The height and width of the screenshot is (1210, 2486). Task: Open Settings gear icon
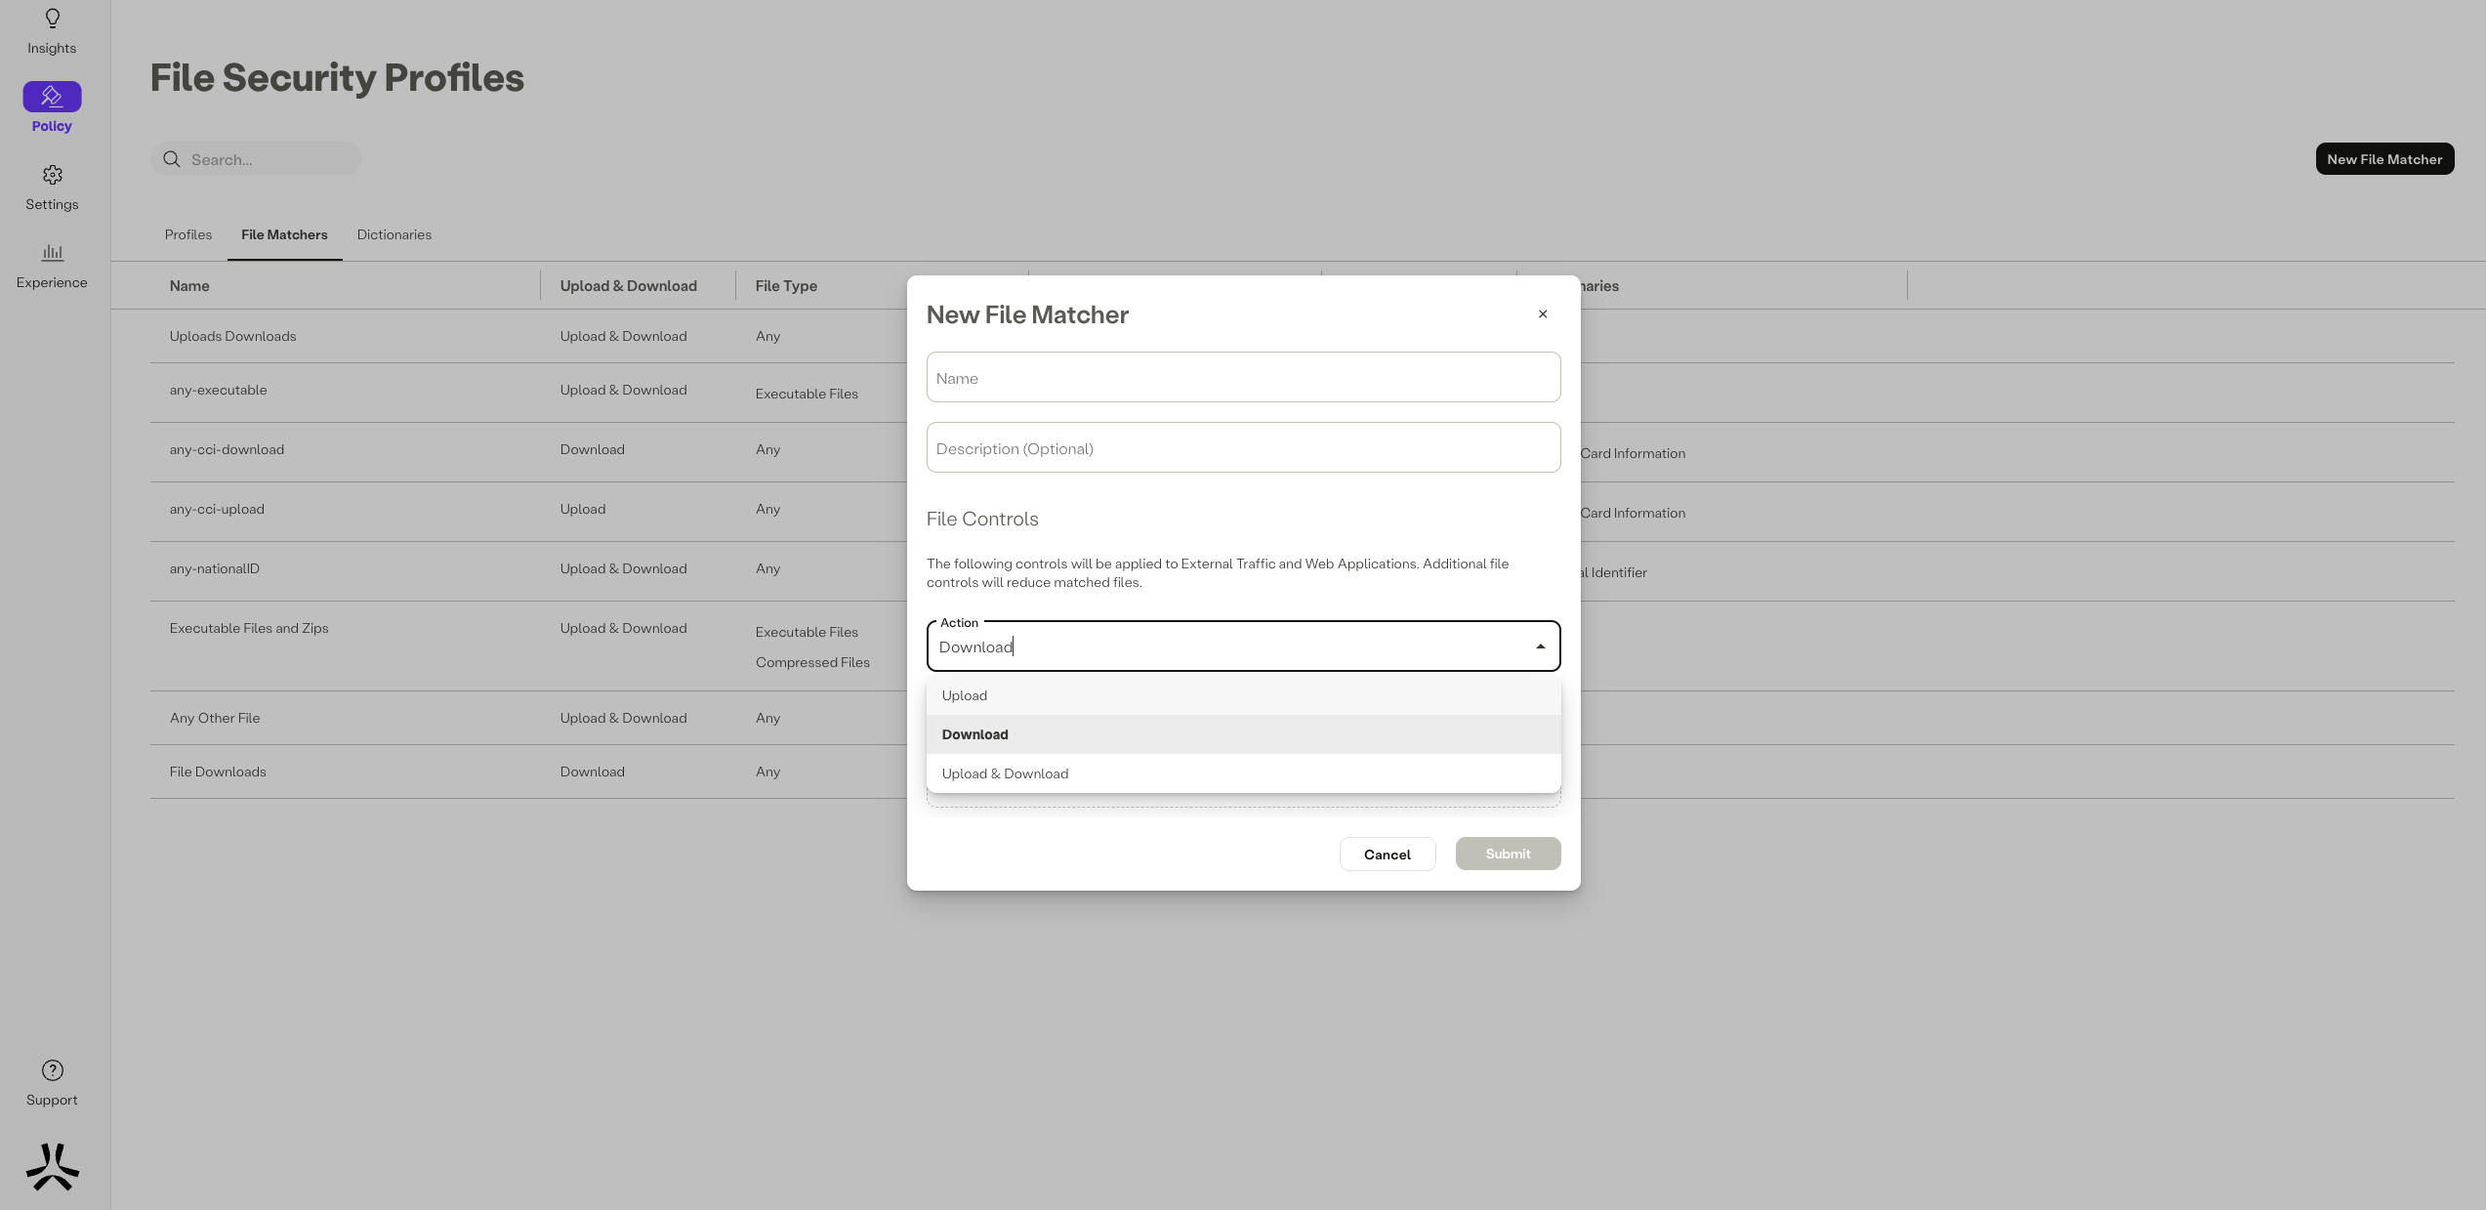52,175
